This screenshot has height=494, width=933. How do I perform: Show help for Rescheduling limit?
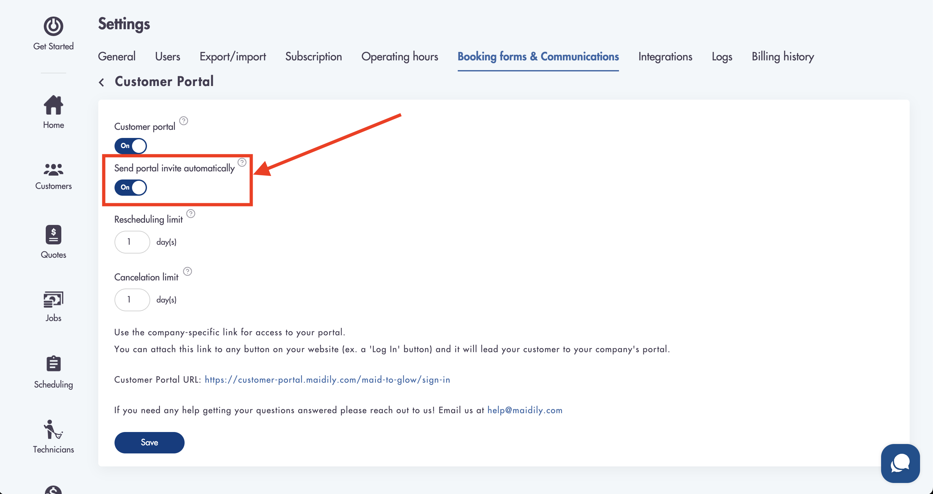point(191,214)
